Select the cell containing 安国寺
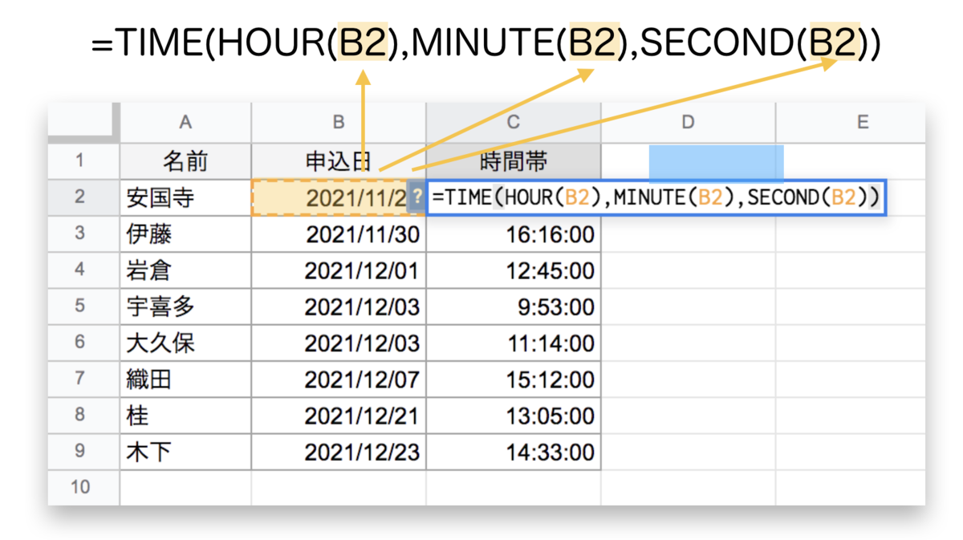This screenshot has height=540, width=963. point(185,197)
